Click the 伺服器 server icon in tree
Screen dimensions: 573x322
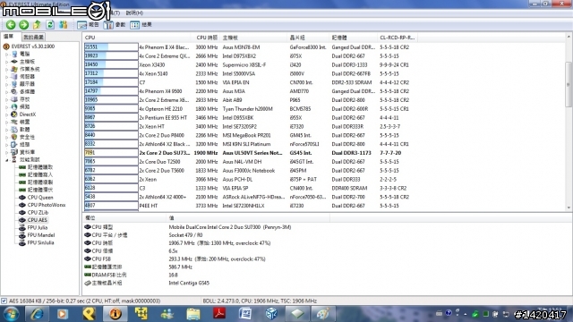tap(14, 77)
